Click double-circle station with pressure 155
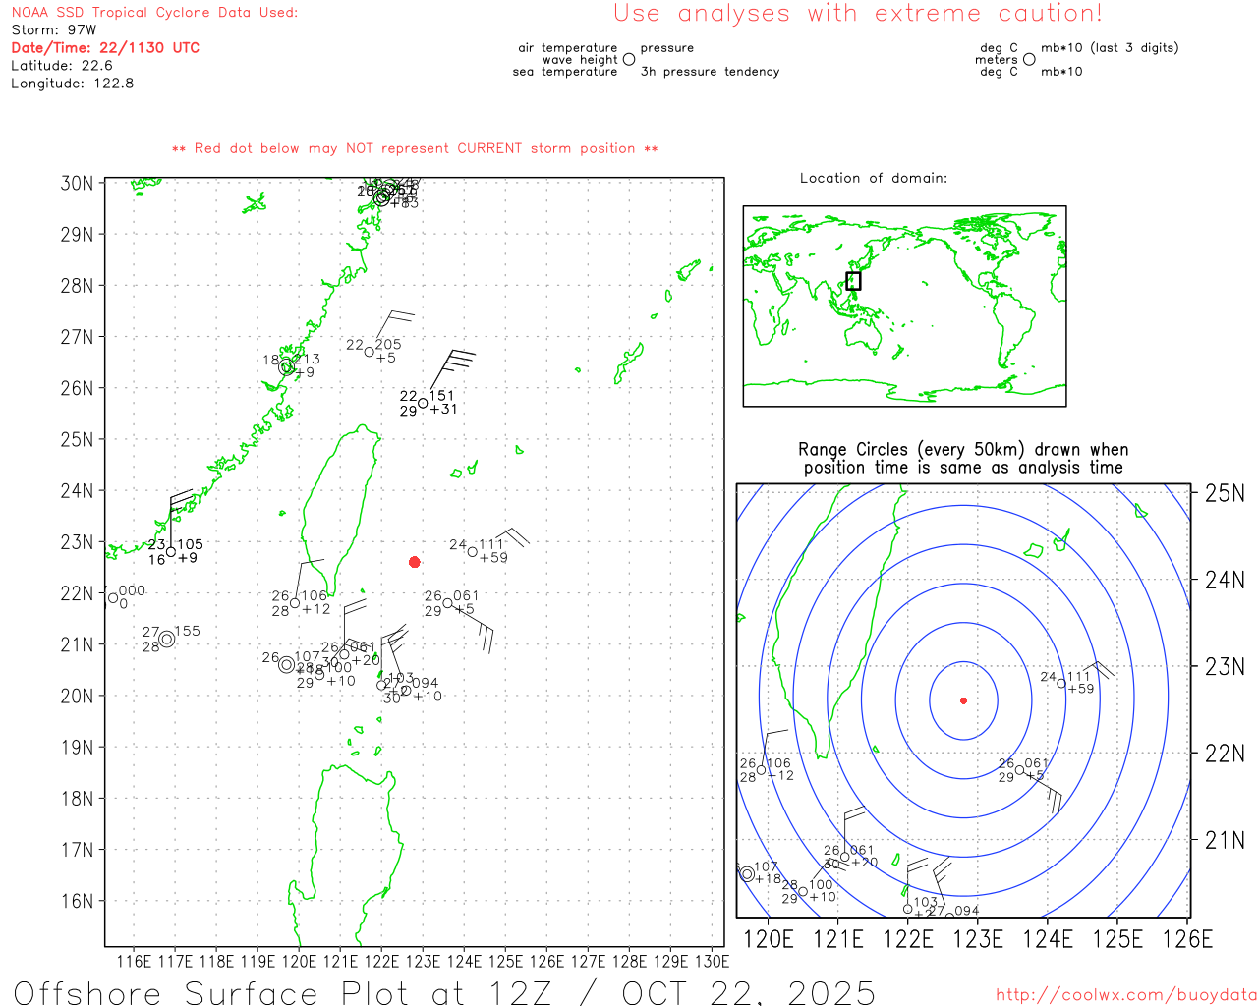Screen dimensions: 1258x1006 pos(167,639)
